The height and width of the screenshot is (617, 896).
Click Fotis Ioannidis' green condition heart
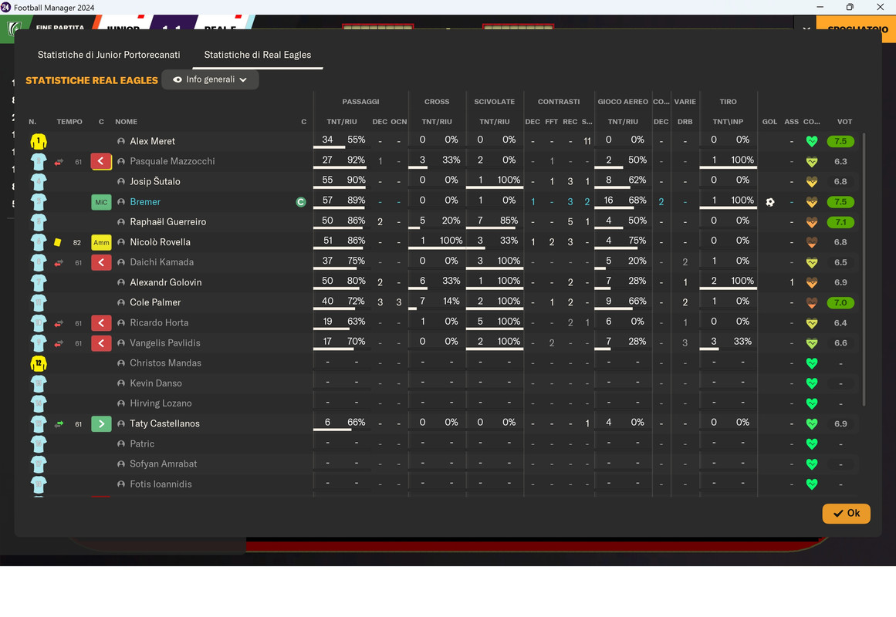(x=811, y=484)
